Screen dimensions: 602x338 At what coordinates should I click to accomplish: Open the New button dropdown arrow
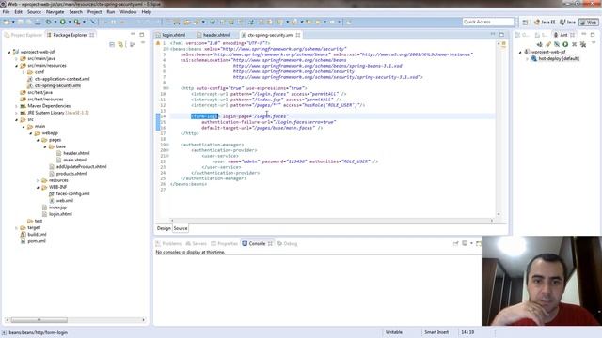tap(13, 22)
